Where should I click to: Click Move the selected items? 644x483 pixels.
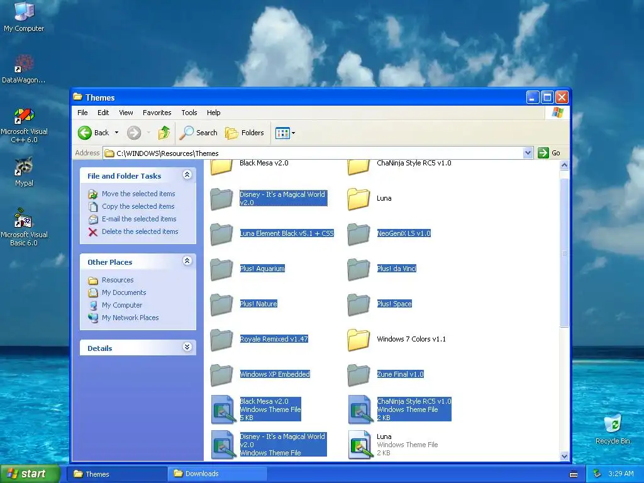tap(138, 194)
